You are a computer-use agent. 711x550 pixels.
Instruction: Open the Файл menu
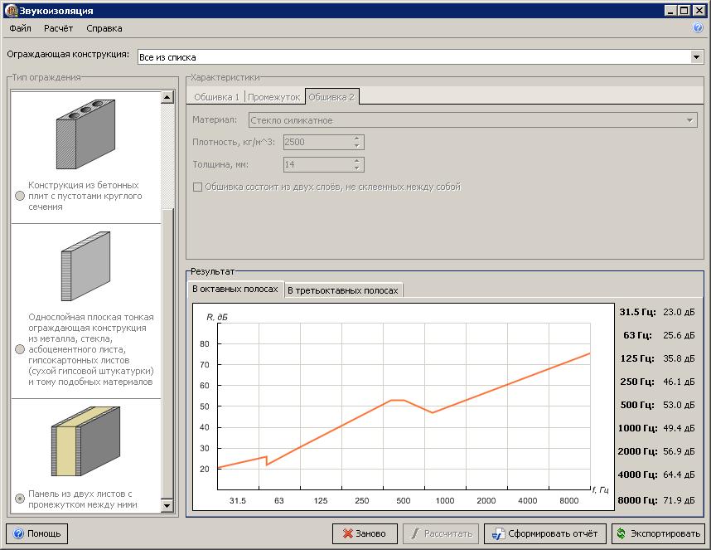point(21,28)
